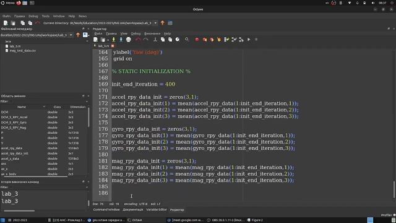Expand Workspace filter dropdown
Image resolution: width=396 pixels, height=223 pixels.
[87, 102]
